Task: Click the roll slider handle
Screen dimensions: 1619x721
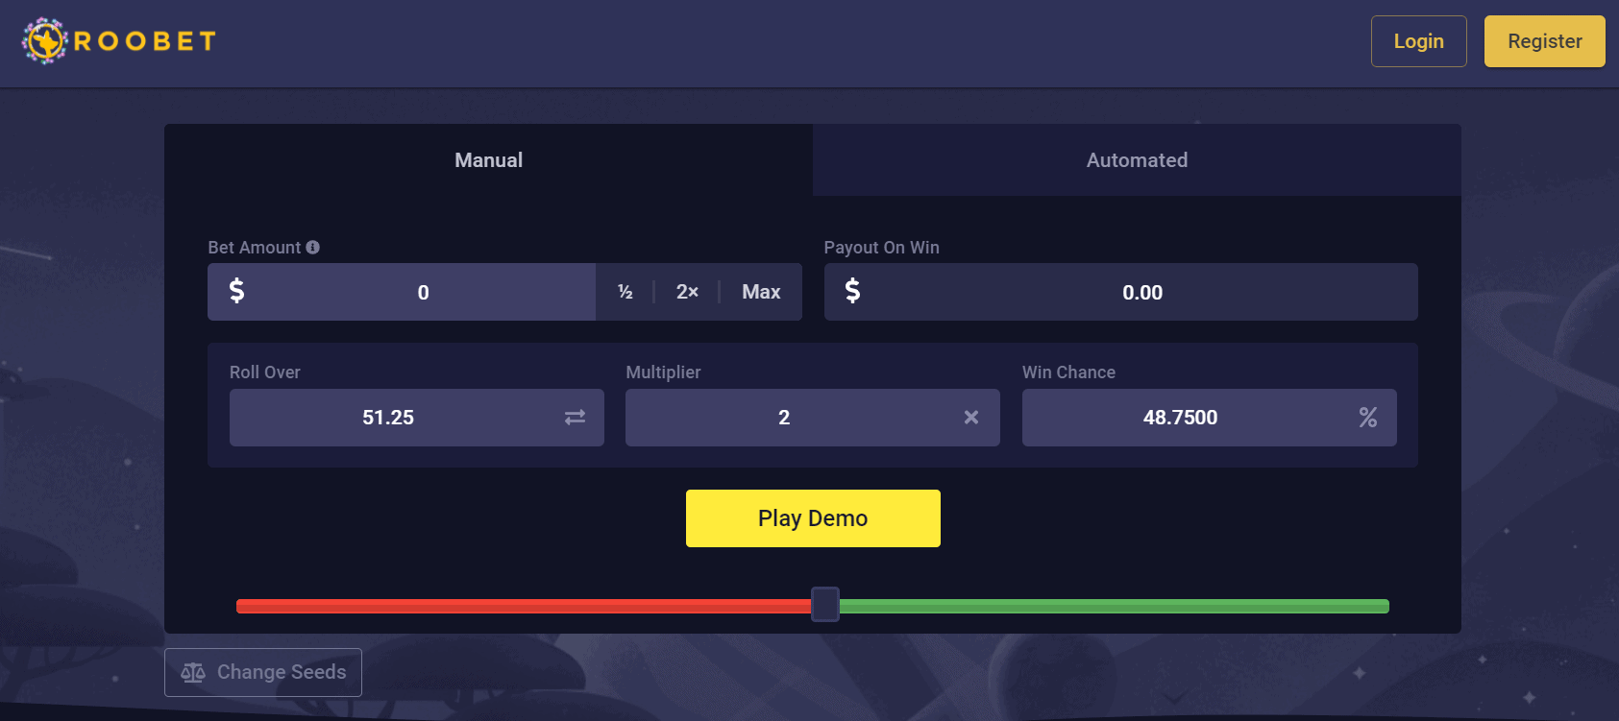Action: click(x=825, y=605)
